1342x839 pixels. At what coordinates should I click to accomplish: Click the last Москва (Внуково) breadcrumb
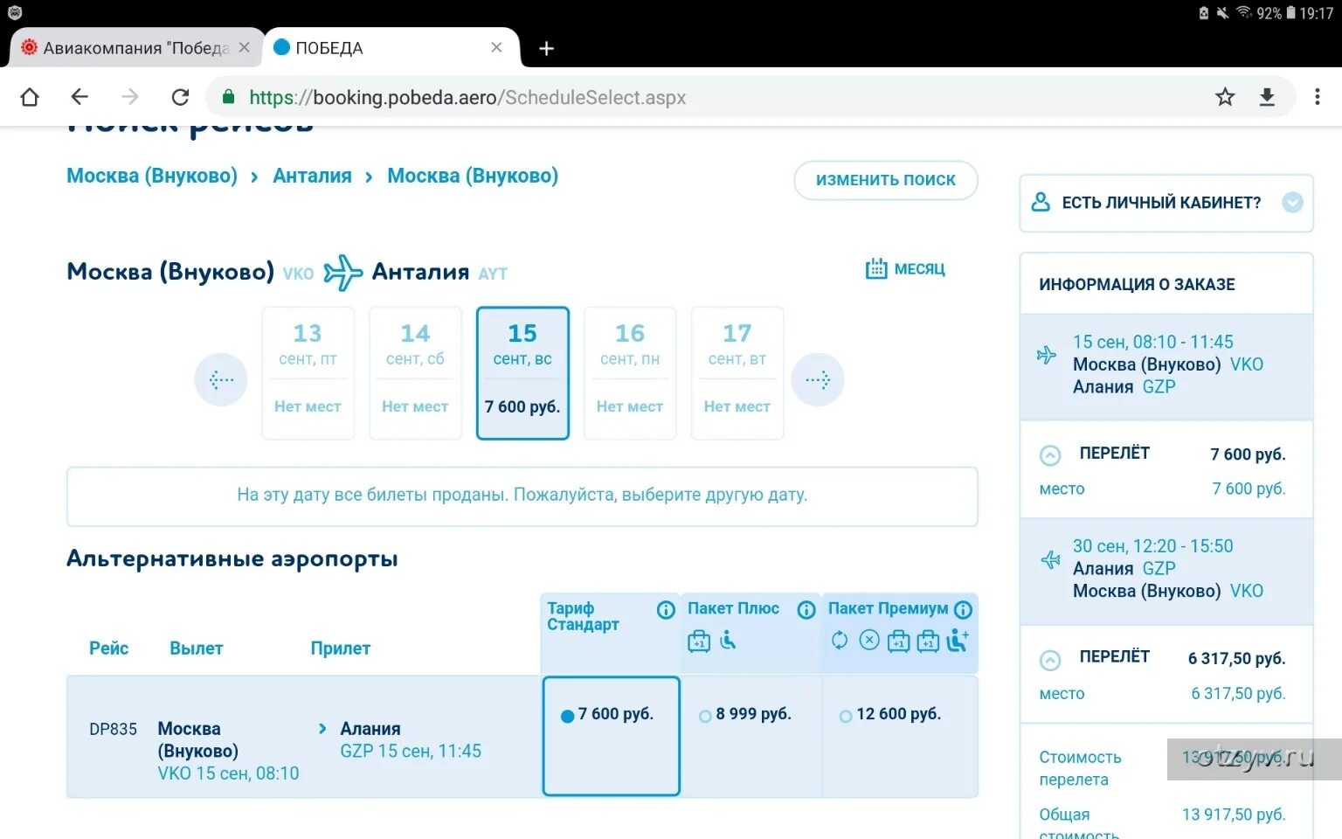click(x=473, y=176)
